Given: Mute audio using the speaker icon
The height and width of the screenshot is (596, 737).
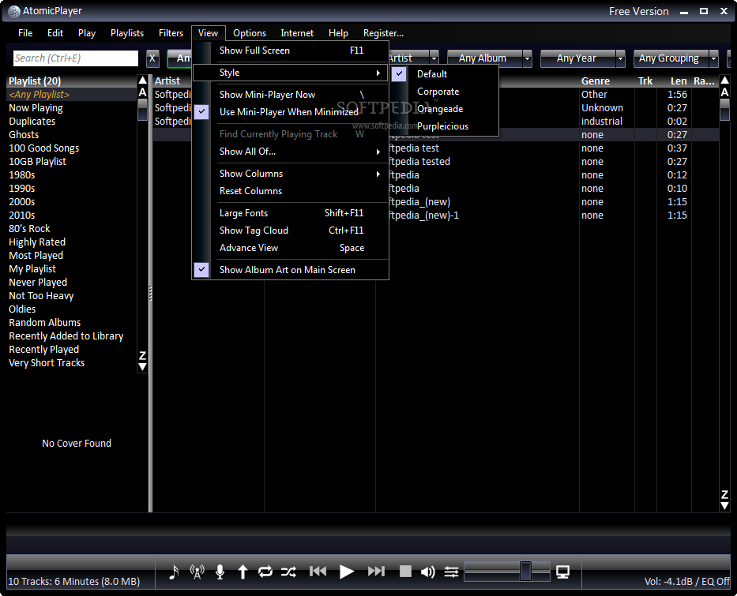Looking at the screenshot, I should tap(427, 572).
